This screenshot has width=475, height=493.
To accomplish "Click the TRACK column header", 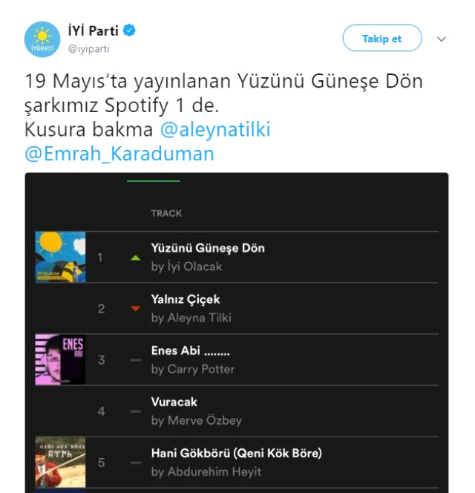I will (x=166, y=213).
